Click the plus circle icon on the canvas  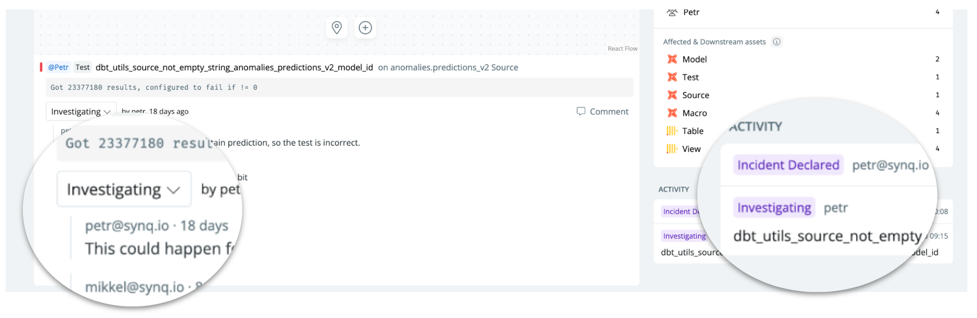[x=365, y=27]
